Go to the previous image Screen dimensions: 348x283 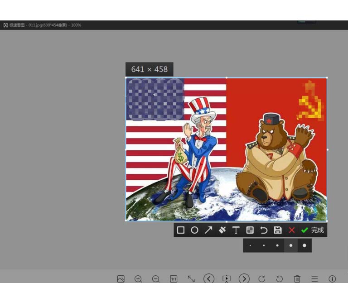tap(209, 278)
